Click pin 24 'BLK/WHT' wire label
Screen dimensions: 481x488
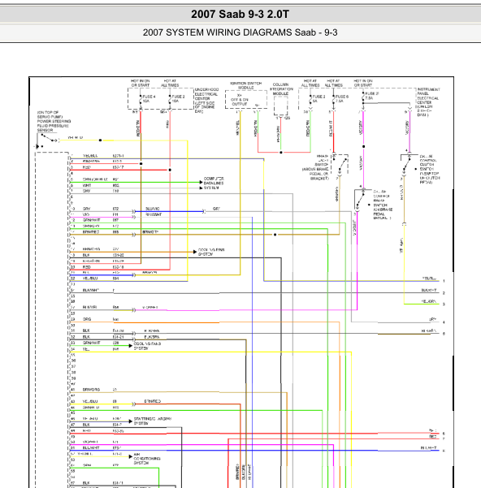[x=91, y=290]
